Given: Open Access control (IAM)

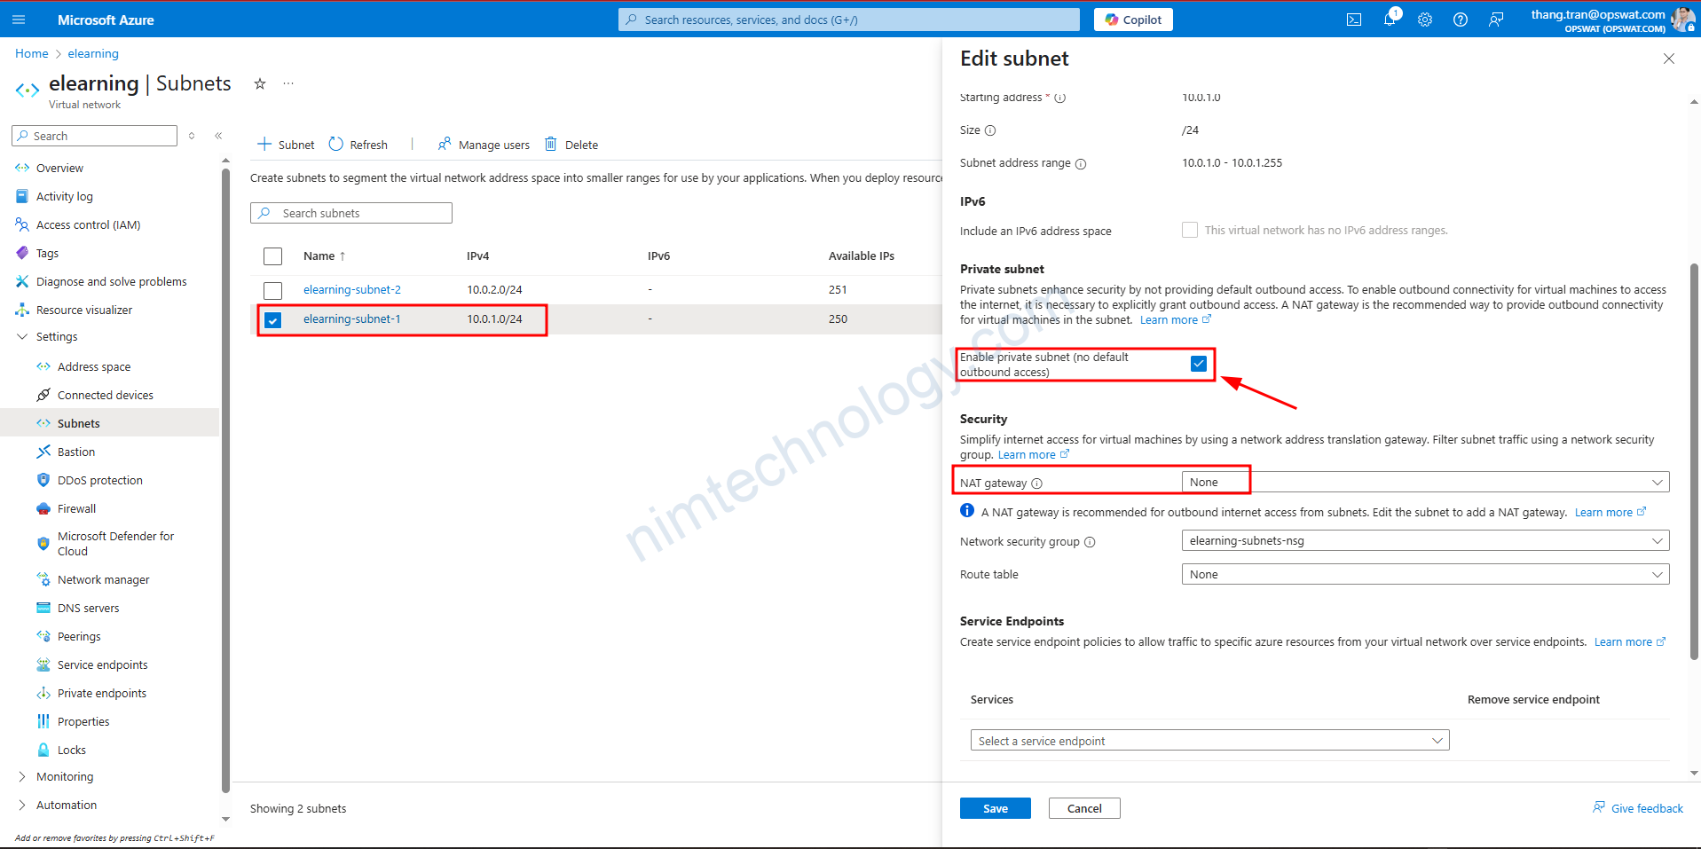Looking at the screenshot, I should pos(88,224).
